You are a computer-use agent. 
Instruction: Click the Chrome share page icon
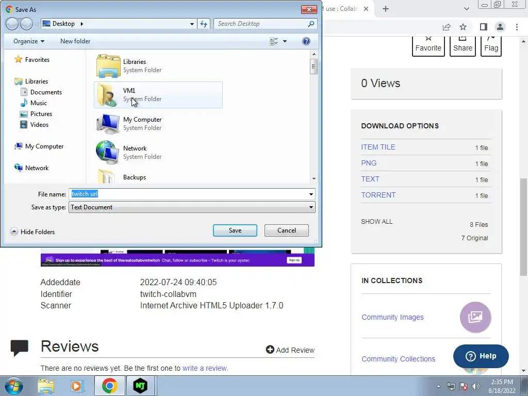[447, 27]
